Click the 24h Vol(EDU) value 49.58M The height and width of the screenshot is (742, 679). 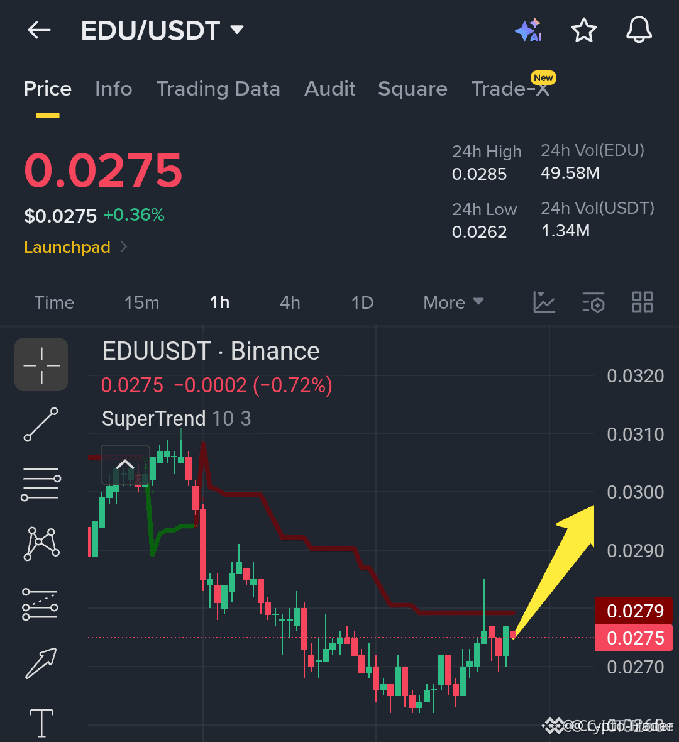tap(570, 173)
